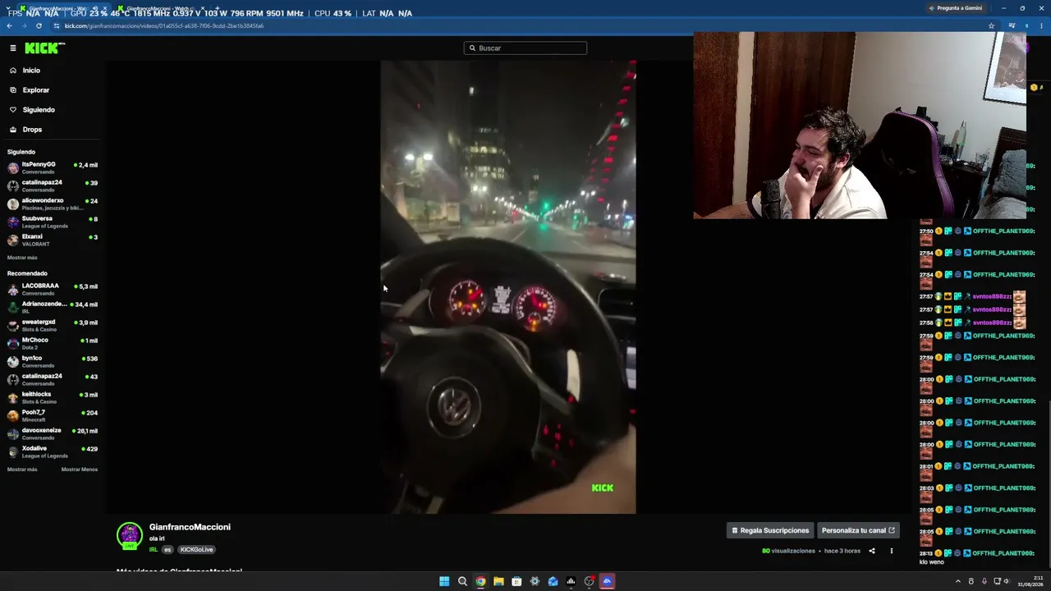The width and height of the screenshot is (1051, 591).
Task: Open File Explorer from the taskbar
Action: pos(498,581)
